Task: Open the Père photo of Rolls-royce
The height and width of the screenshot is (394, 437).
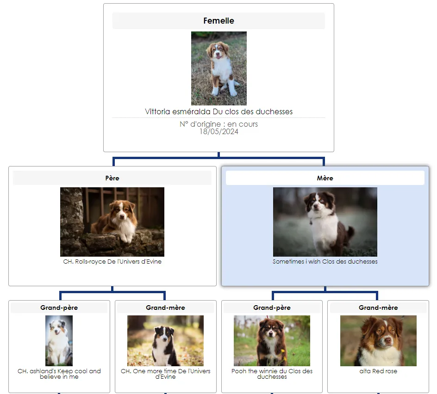Action: [112, 222]
